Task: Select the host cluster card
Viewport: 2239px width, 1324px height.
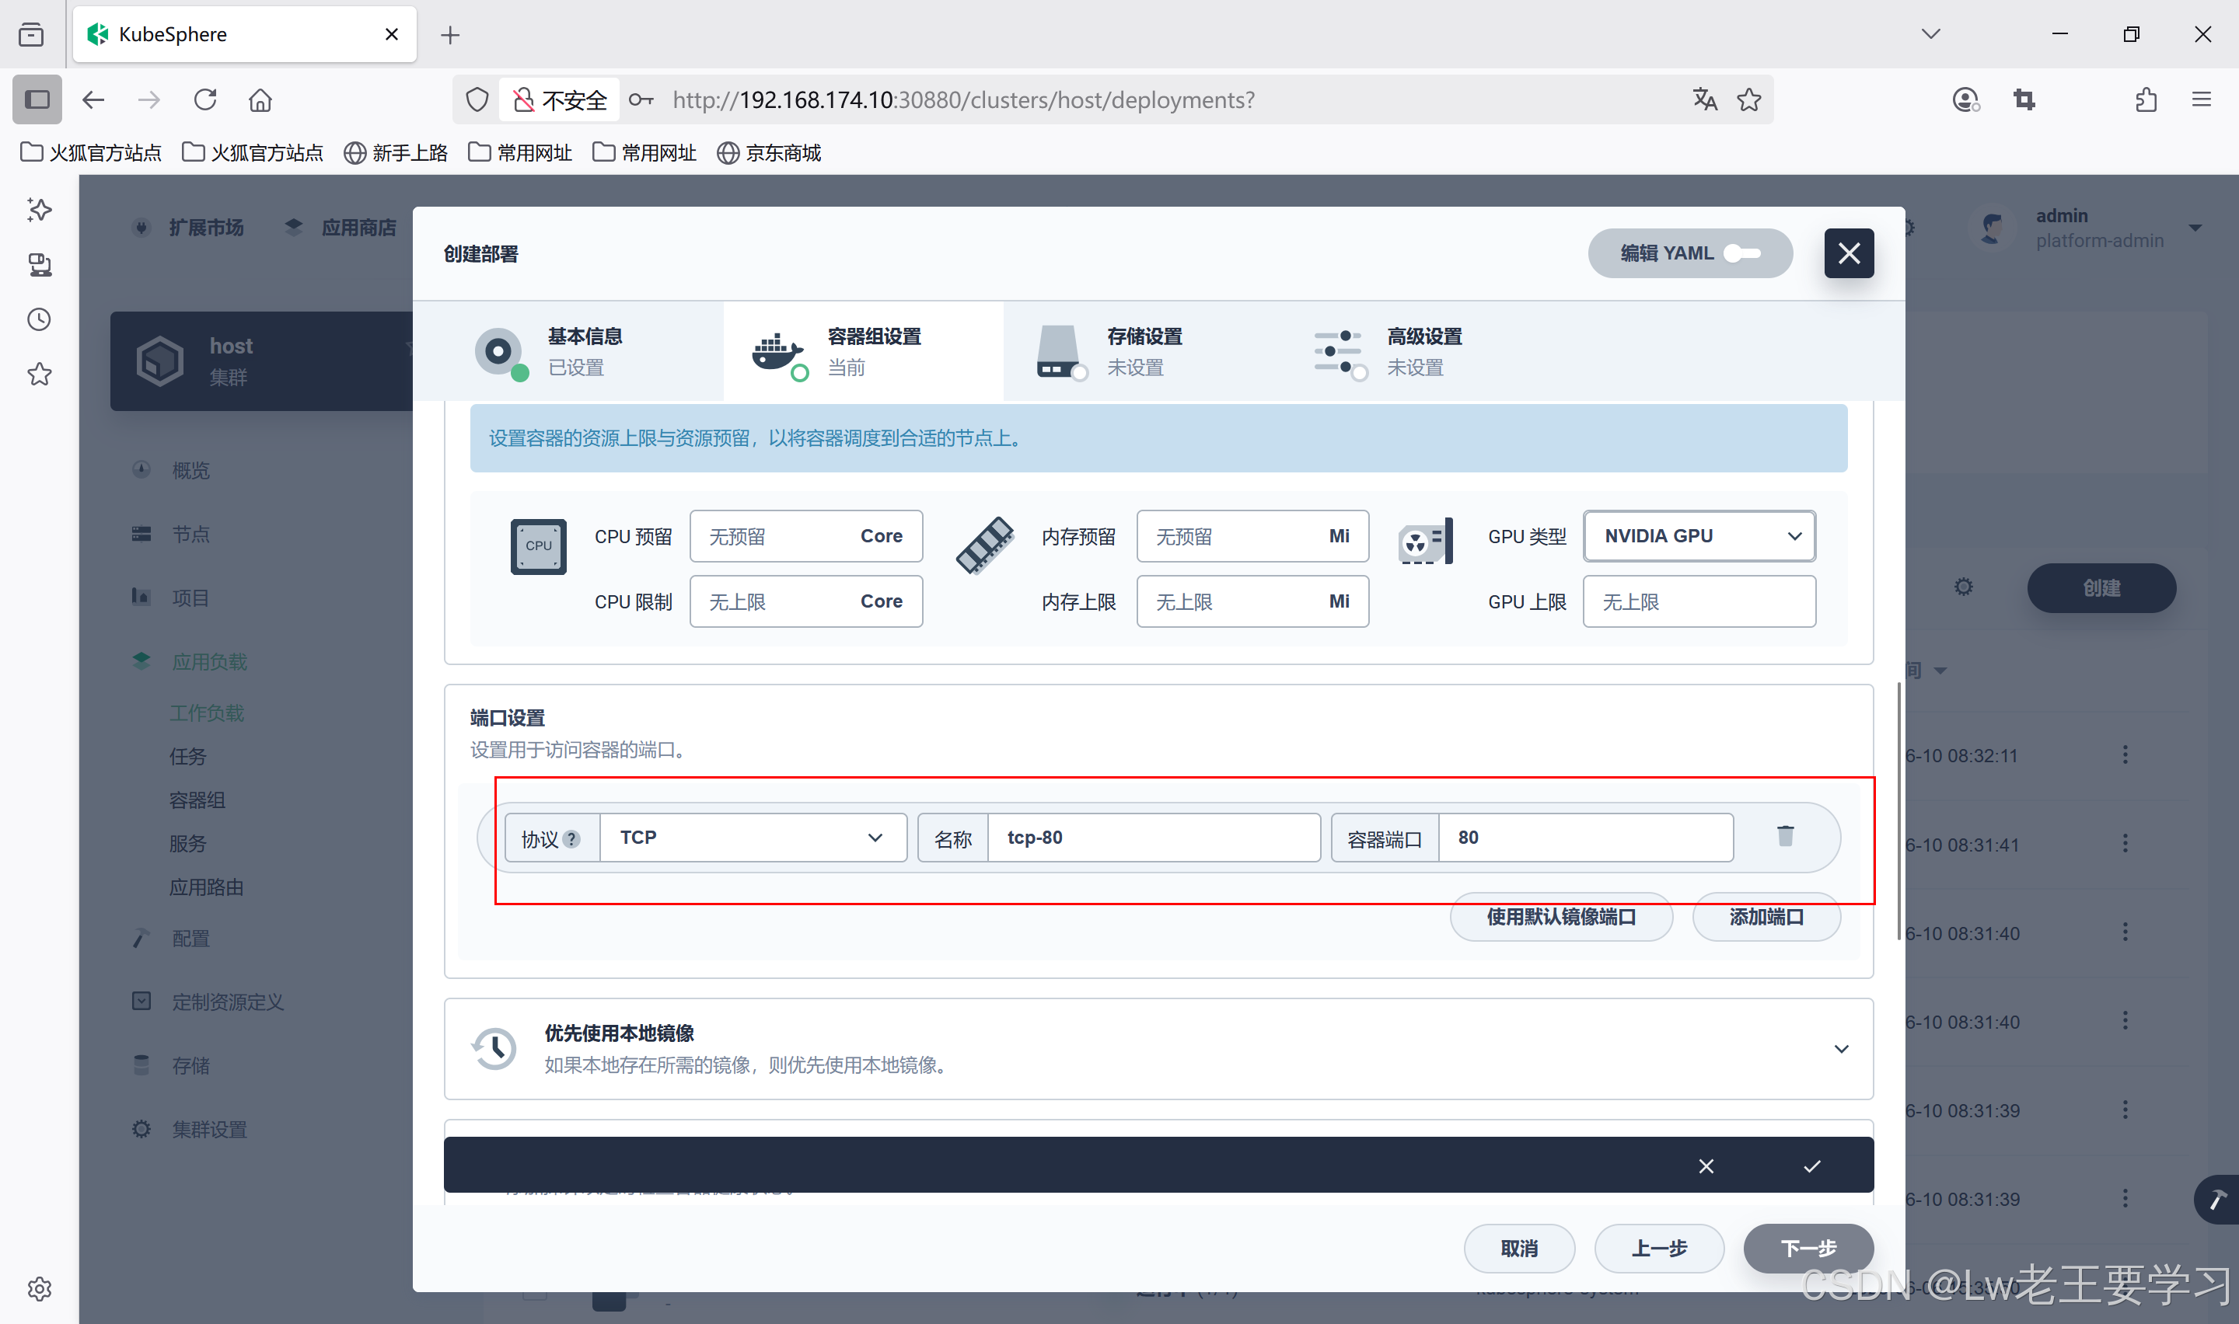Action: click(x=262, y=361)
